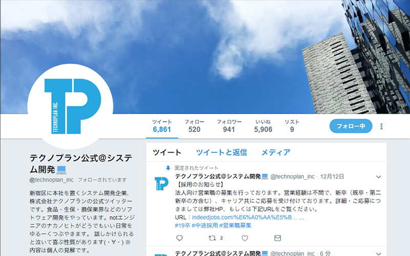Expand the pinned tweet chevron menu
This screenshot has height=256, width=410.
[378, 177]
